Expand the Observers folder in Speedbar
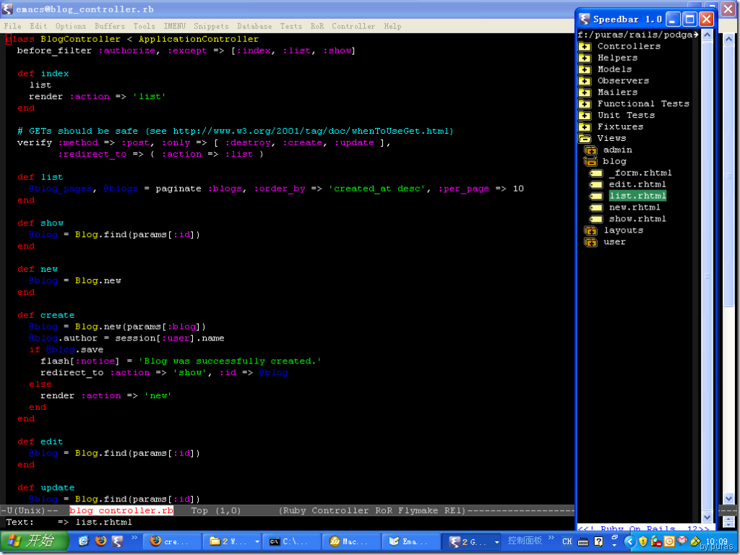 click(x=585, y=81)
